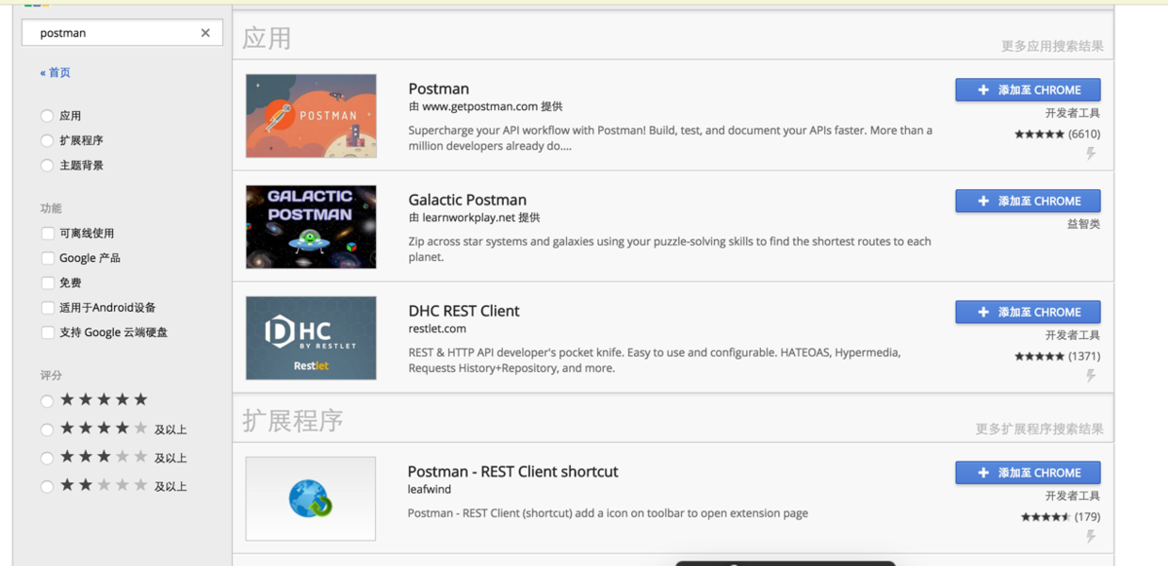
Task: Click restlet.com provider text
Action: pos(437,329)
